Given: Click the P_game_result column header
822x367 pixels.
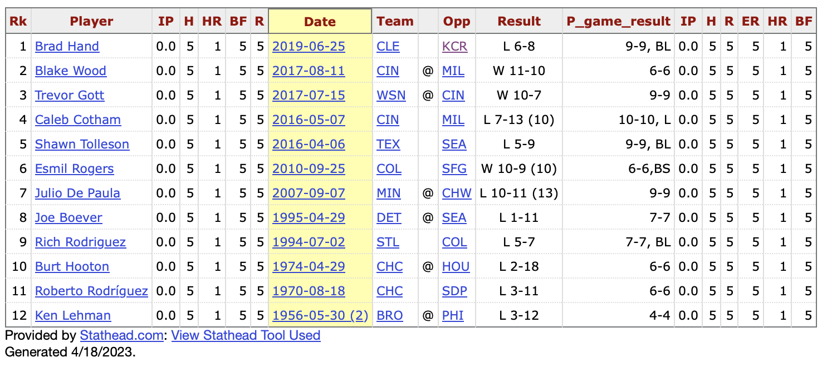Looking at the screenshot, I should 618,22.
